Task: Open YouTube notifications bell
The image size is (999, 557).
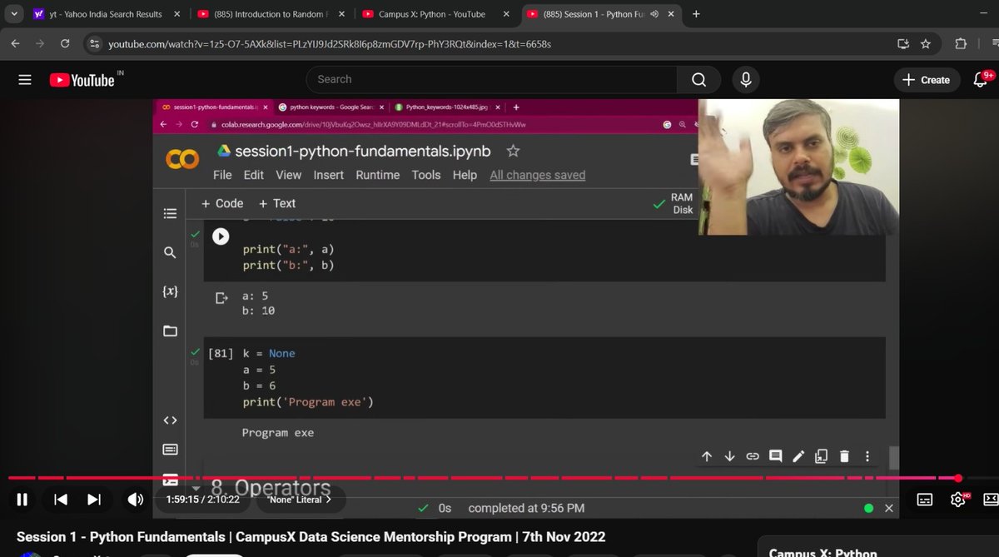Action: 981,80
